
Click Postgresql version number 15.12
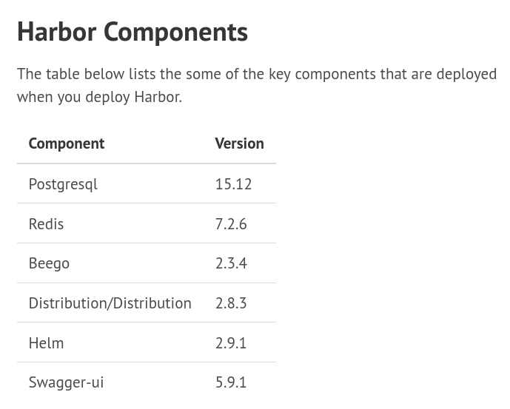click(233, 184)
